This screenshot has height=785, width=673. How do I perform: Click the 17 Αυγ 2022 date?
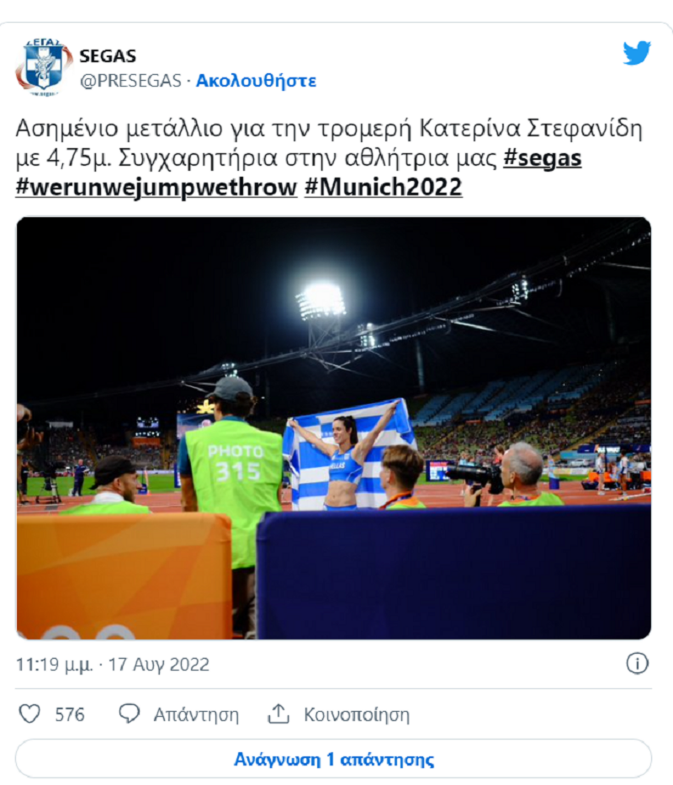[159, 664]
